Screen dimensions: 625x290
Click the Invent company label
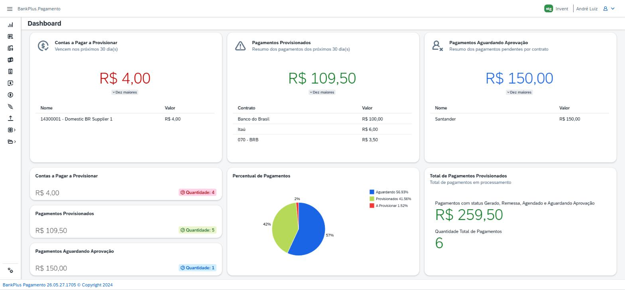(x=562, y=9)
